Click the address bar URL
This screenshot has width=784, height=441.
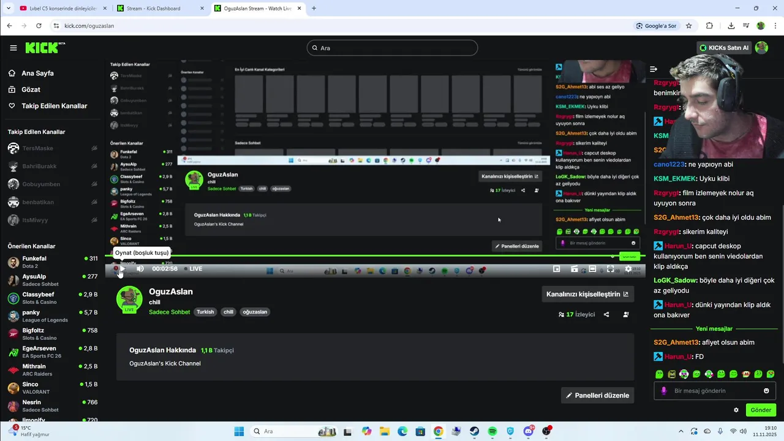(89, 26)
